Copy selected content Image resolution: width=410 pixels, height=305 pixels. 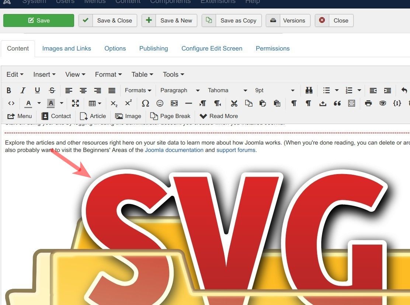tap(249, 103)
